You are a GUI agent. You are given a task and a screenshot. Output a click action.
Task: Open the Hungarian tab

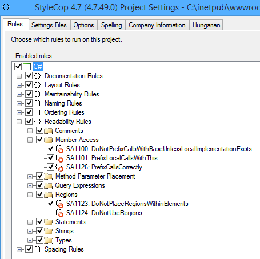tap(206, 25)
